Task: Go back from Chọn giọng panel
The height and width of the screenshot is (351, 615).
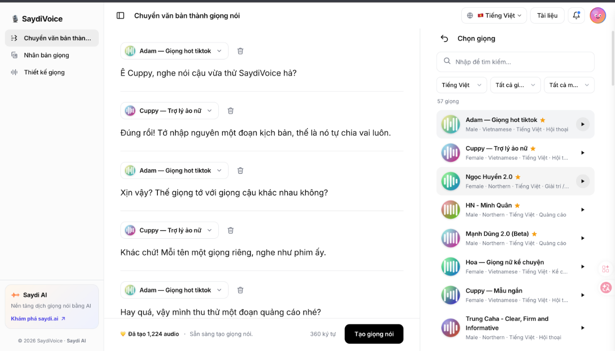Action: click(444, 38)
